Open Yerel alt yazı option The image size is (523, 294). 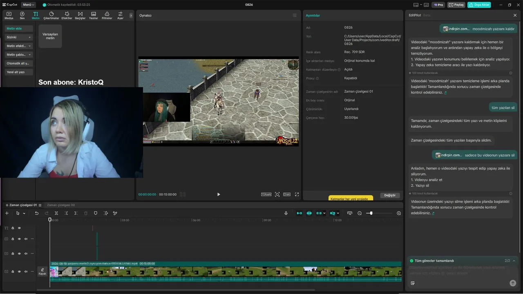(19, 72)
